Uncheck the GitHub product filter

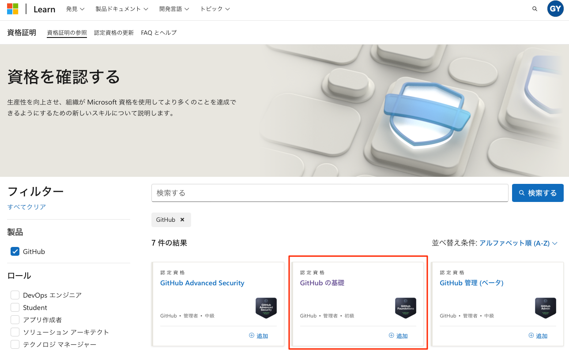pyautogui.click(x=15, y=251)
